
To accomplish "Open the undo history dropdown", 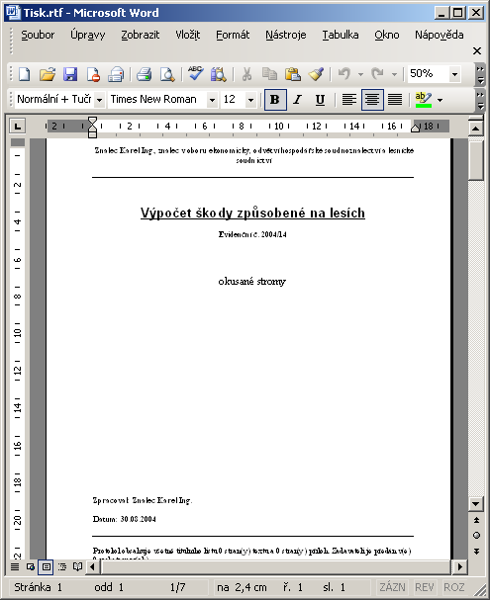I will click(360, 74).
